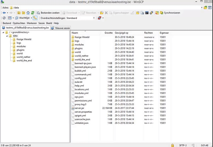This screenshot has width=213, height=147.
Task: Click the lock icon in status bar
Action: click(173, 145)
